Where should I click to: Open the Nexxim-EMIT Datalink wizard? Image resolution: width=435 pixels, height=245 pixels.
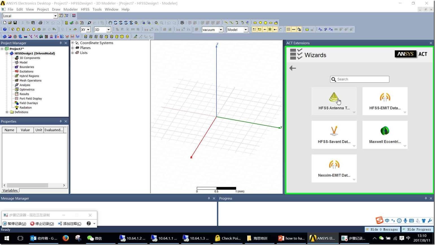334,168
